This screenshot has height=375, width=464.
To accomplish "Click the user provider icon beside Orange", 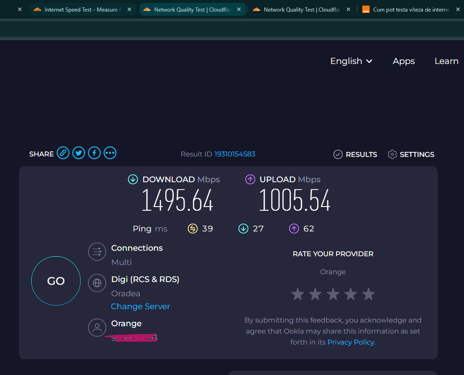I will 97,327.
